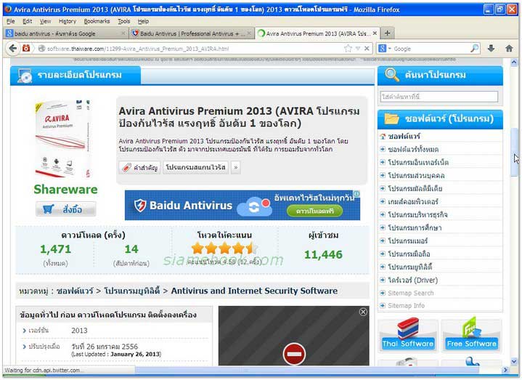
Task: Click the Free Software icon tile
Action: (x=471, y=335)
